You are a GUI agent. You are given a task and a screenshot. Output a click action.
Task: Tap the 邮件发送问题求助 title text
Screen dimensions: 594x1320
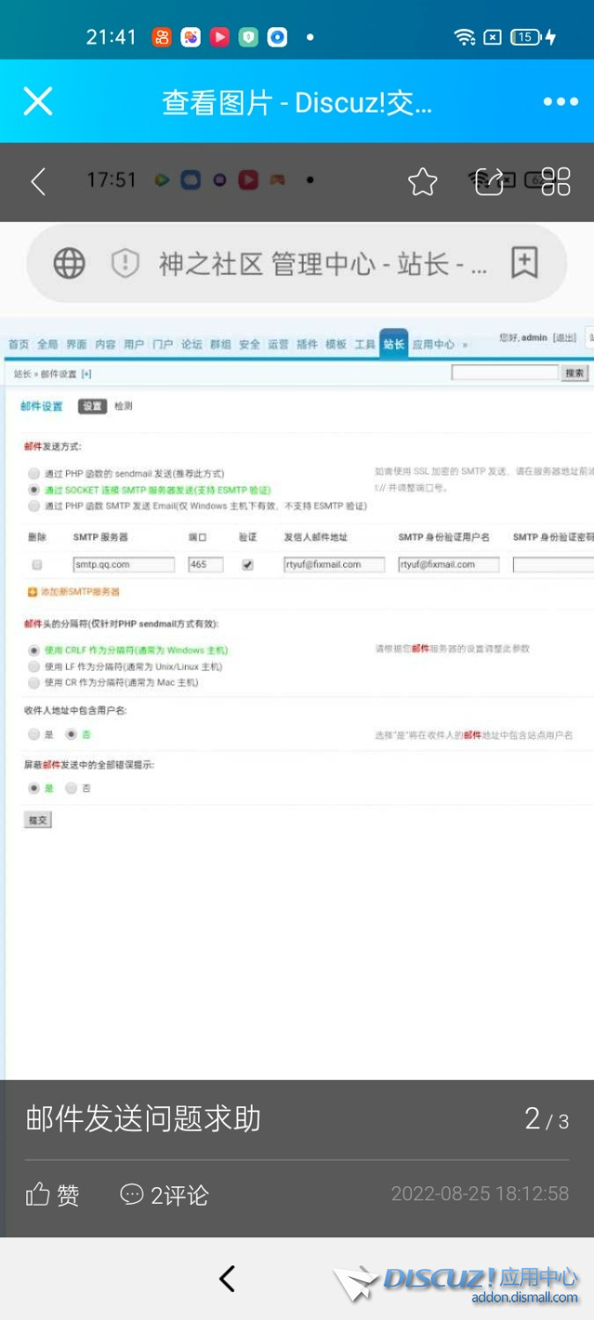pyautogui.click(x=143, y=1118)
